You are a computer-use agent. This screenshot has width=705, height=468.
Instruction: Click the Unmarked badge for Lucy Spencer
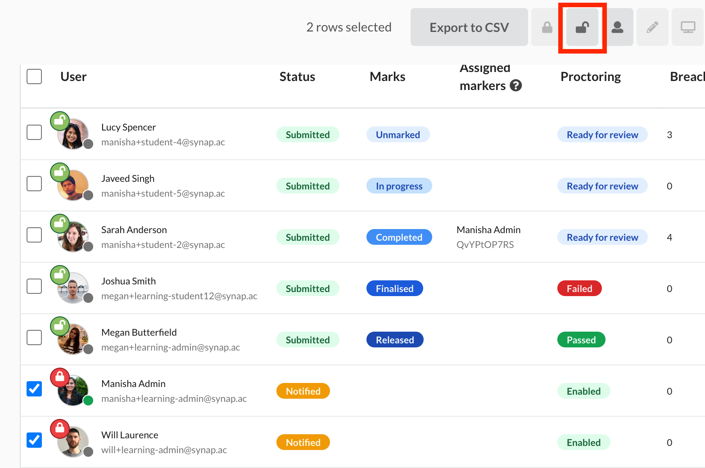point(398,134)
